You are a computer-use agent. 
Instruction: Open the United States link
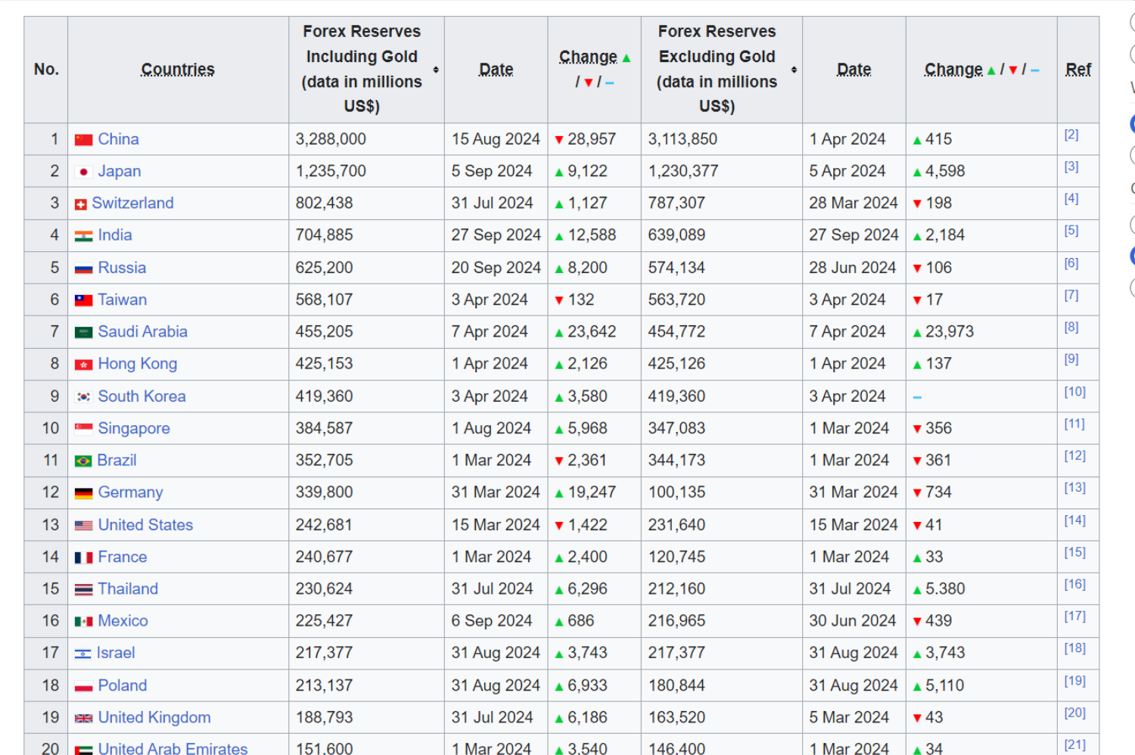[x=145, y=525]
